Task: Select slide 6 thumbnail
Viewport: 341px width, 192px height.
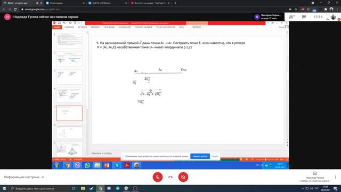Action: click(70, 131)
